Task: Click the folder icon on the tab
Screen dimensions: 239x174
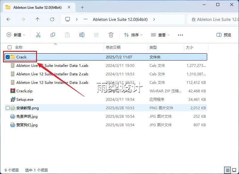Action: (x=8, y=7)
